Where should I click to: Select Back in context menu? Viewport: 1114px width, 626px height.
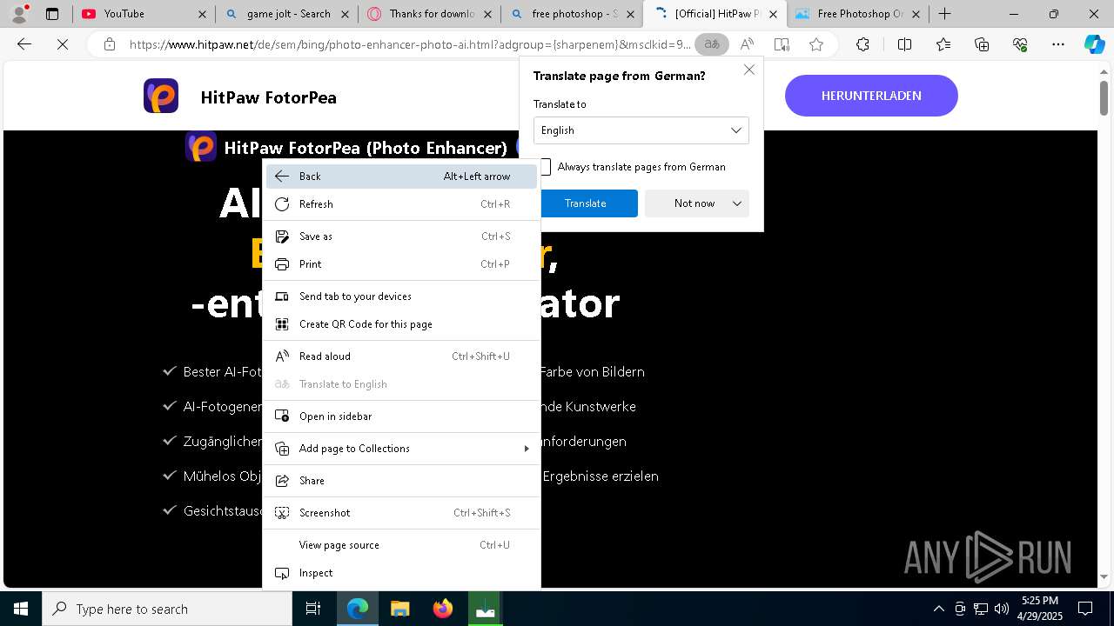(x=401, y=176)
